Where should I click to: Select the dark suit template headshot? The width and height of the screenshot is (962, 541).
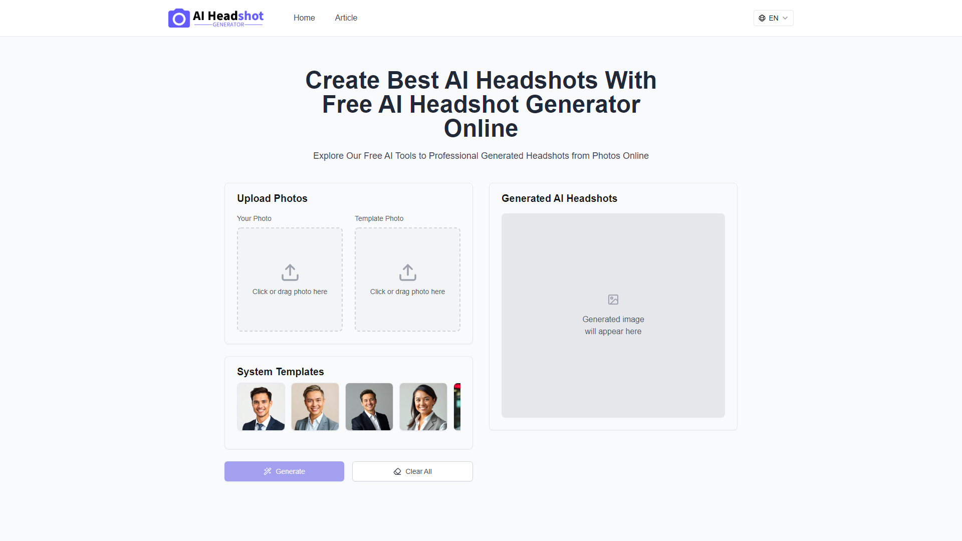(369, 406)
